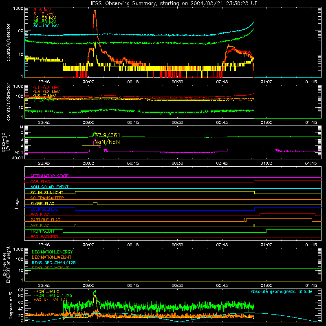Click the REAR_DEC_WEIGHT legend label
326x326 pixels.
click(x=50, y=268)
